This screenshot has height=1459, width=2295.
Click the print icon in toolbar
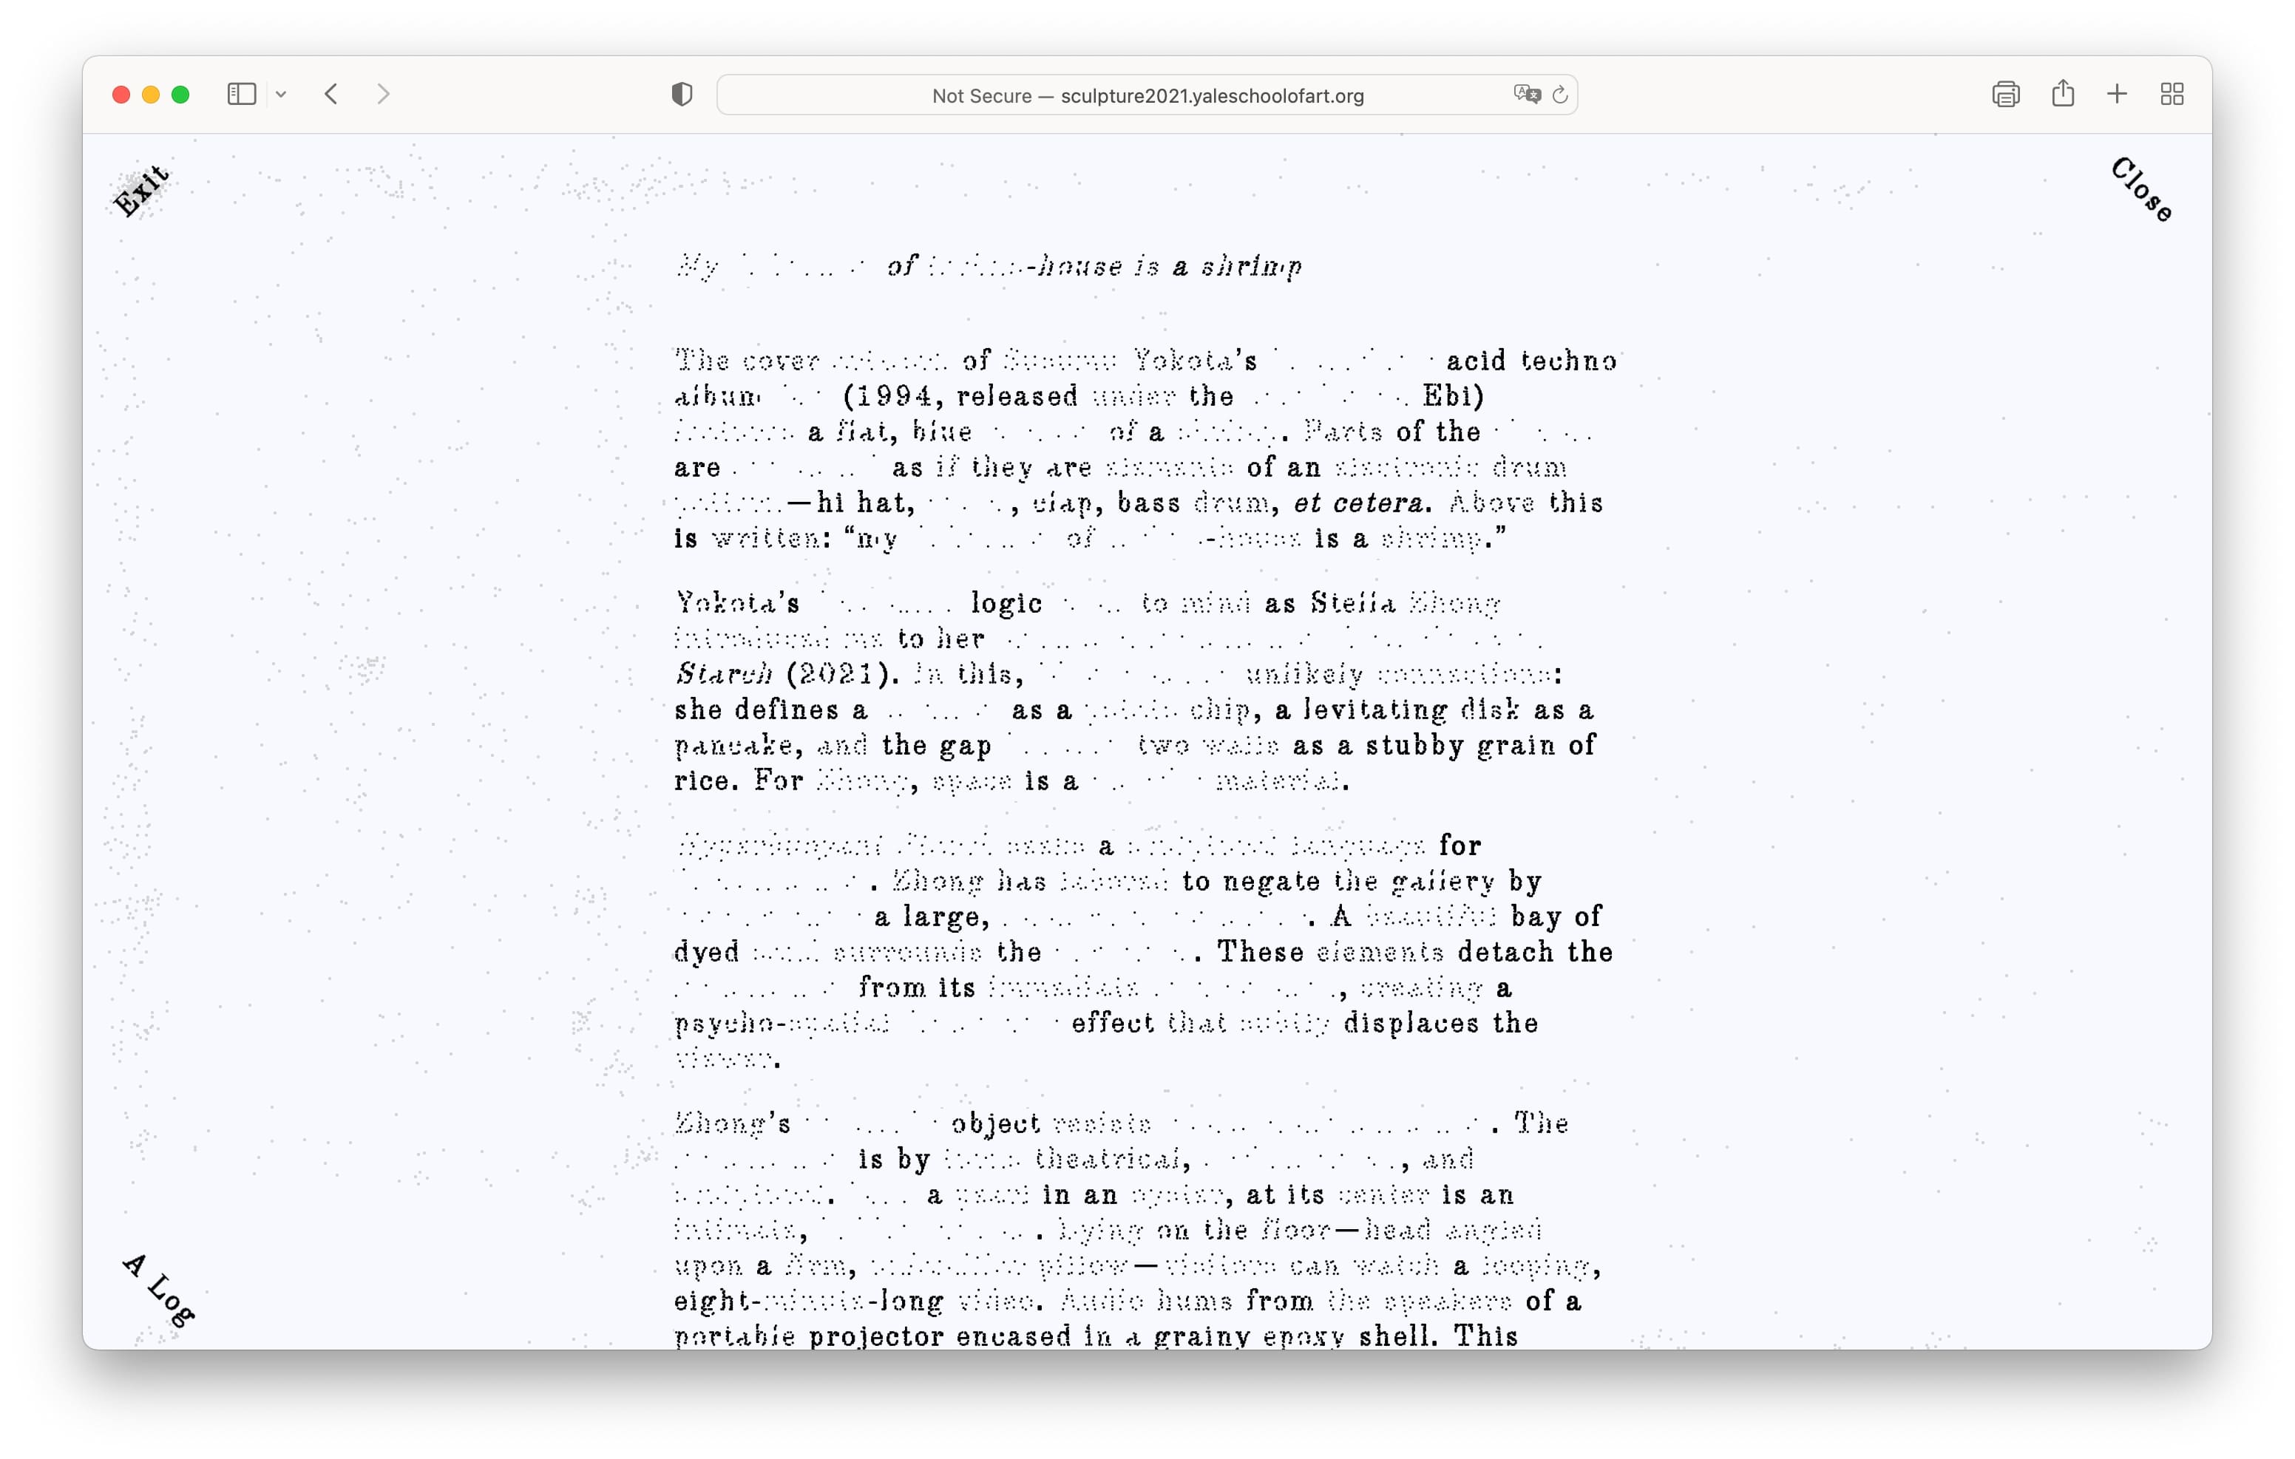pos(2005,95)
